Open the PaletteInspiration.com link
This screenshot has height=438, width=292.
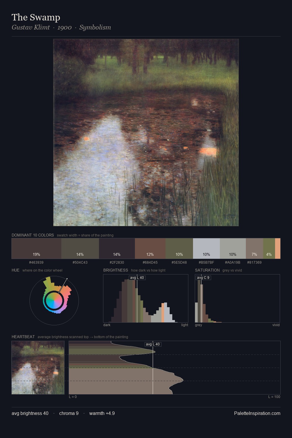tap(257, 413)
